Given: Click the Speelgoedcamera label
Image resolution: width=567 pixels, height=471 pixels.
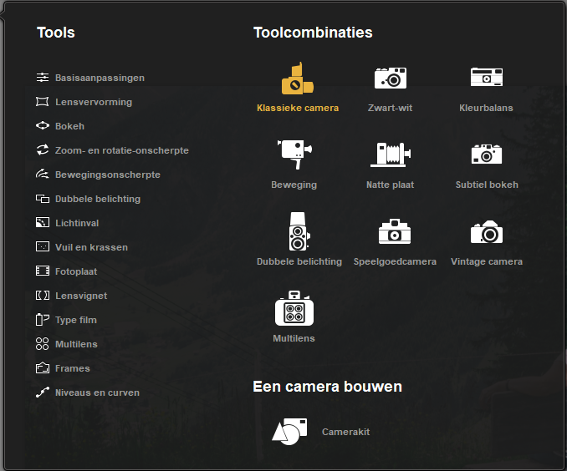Looking at the screenshot, I should [395, 261].
